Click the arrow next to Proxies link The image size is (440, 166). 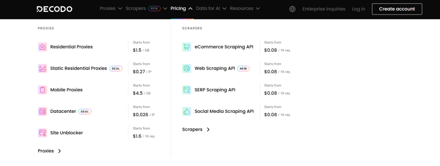point(59,151)
